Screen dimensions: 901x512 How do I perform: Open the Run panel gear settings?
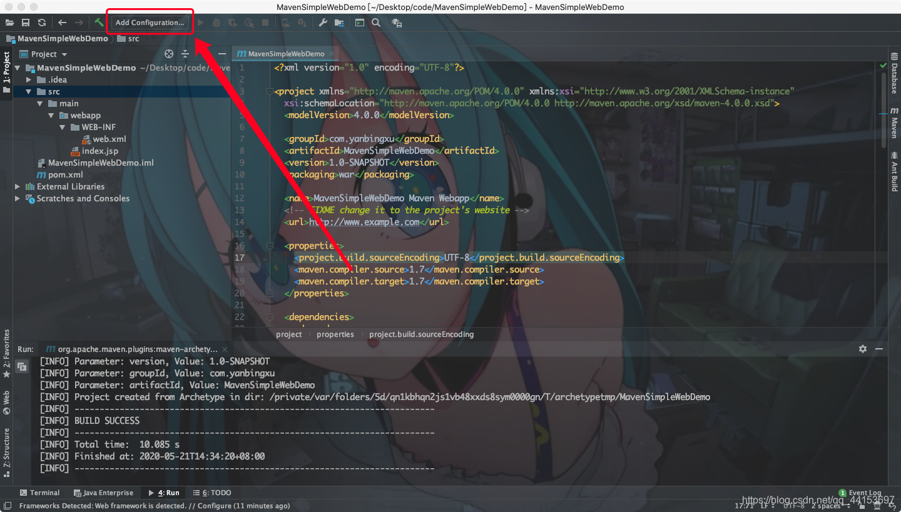[x=863, y=349]
